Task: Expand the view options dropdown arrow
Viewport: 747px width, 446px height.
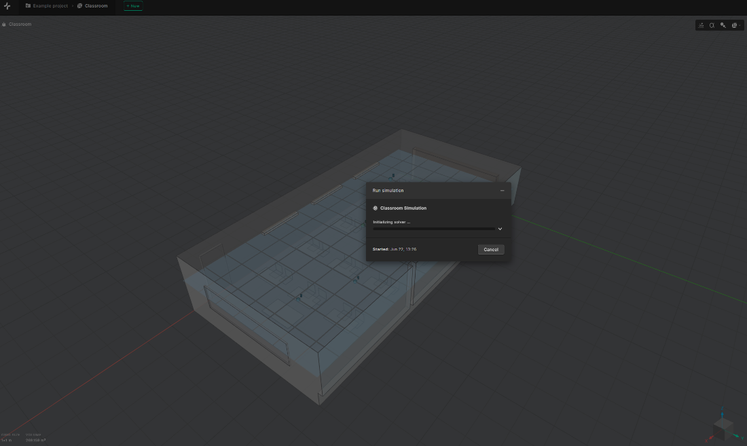Action: [740, 25]
